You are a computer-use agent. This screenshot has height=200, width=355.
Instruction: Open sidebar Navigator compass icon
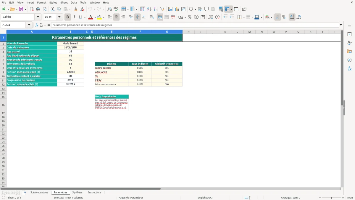349,60
